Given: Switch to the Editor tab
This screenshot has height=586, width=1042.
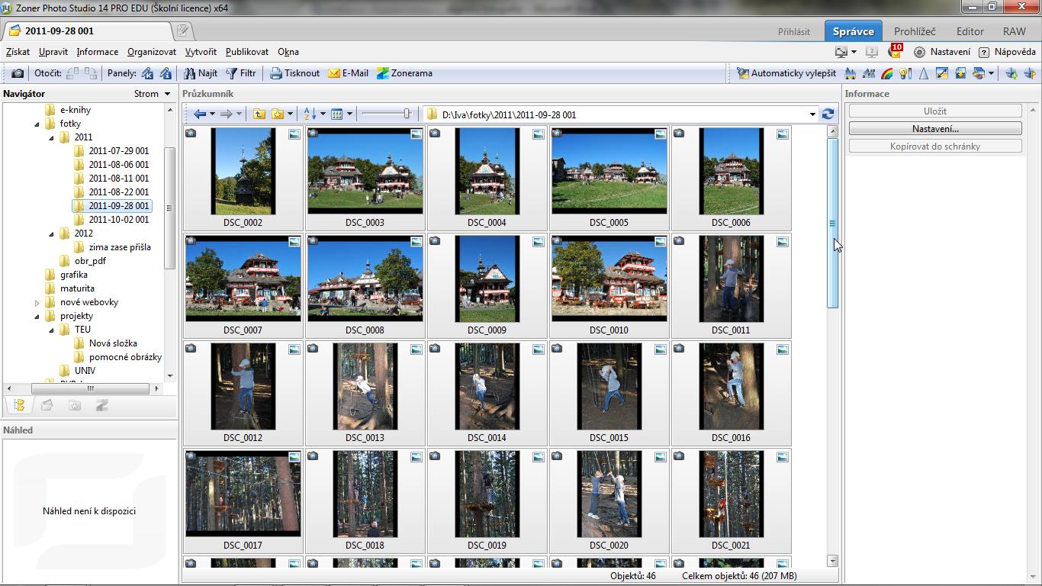Looking at the screenshot, I should (x=970, y=31).
